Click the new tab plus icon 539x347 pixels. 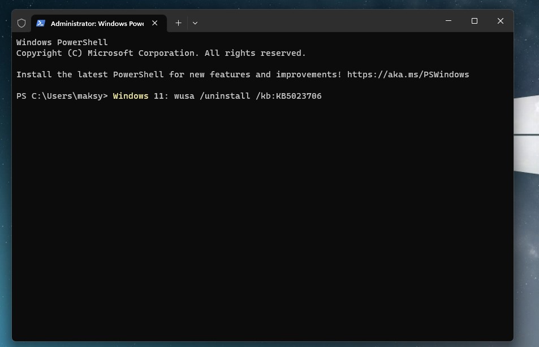click(178, 23)
